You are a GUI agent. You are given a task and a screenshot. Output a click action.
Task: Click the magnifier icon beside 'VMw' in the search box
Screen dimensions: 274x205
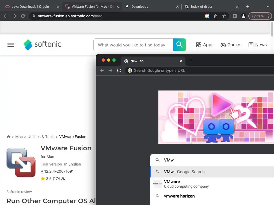tap(157, 160)
